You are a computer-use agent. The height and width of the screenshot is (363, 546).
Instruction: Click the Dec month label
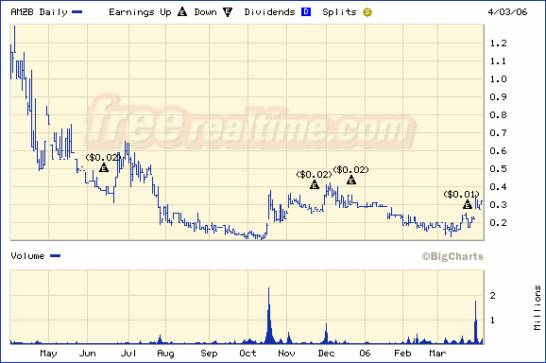click(326, 354)
